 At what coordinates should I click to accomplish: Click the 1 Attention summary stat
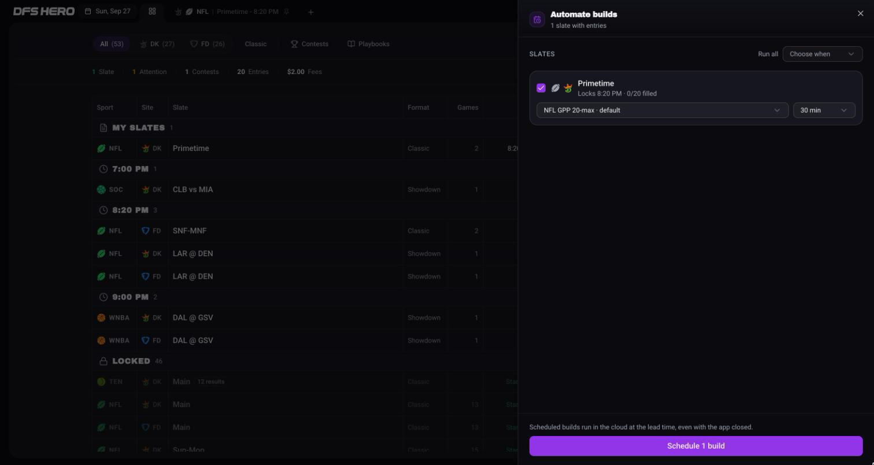pos(150,72)
